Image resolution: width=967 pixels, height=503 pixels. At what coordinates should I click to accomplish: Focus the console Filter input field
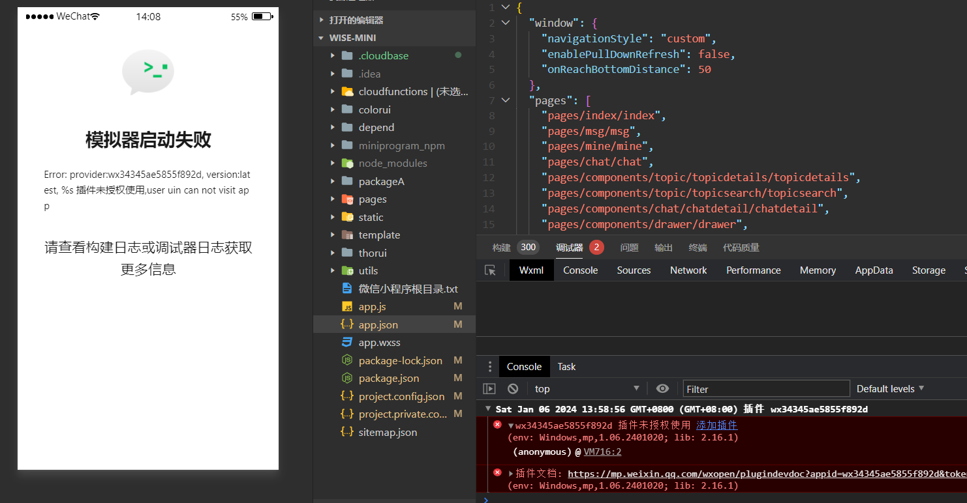tap(766, 388)
